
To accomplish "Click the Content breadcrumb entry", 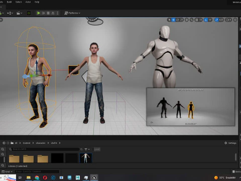I will pos(27,143).
